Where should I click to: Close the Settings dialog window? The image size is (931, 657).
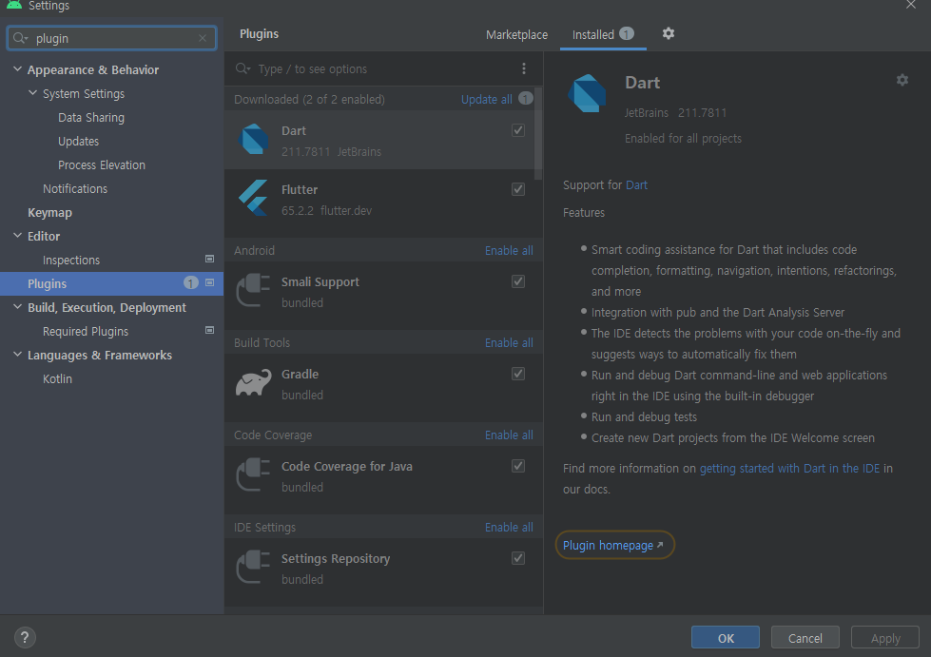pyautogui.click(x=911, y=5)
